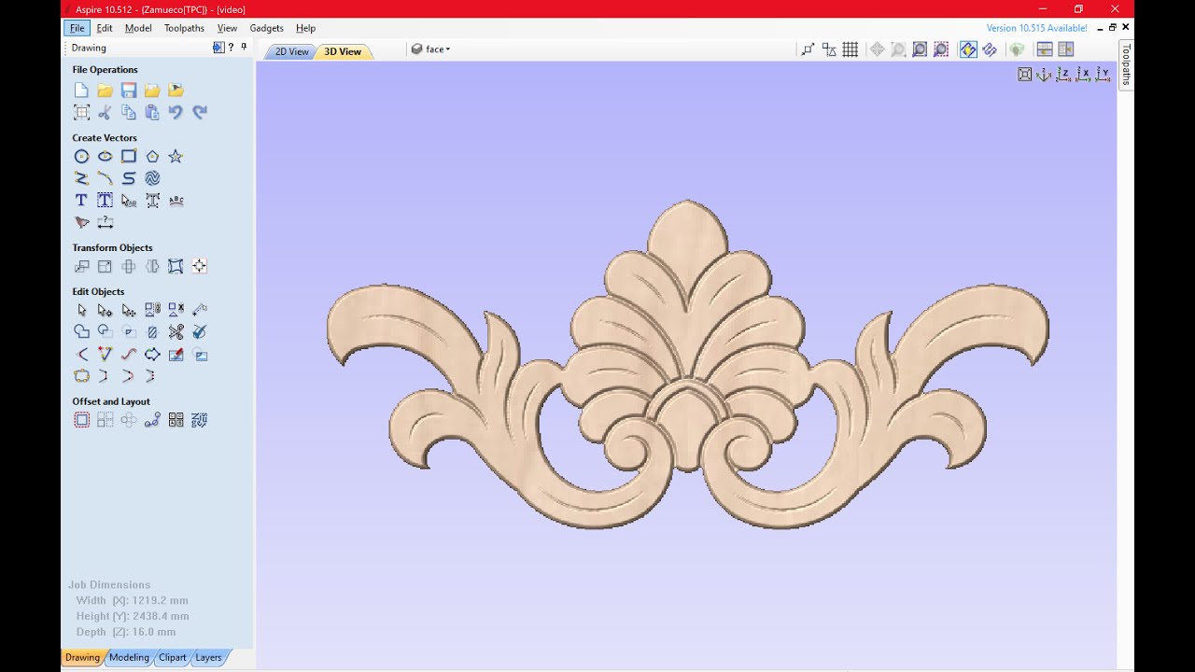Select the scissors Trim Vectors tool
This screenshot has height=672, width=1195.
(176, 332)
